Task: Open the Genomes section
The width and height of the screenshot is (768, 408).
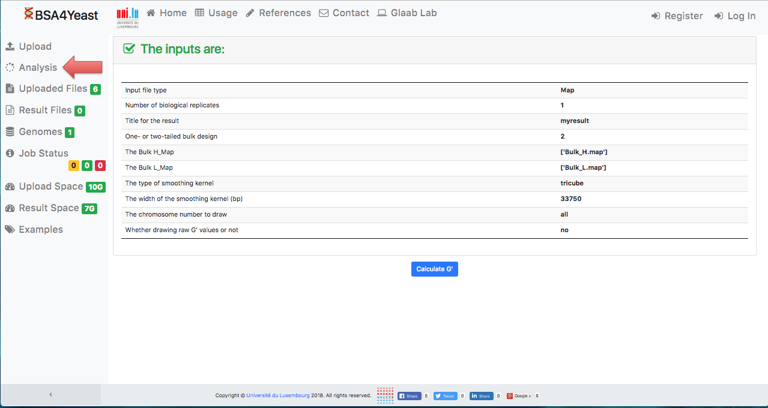Action: click(x=40, y=132)
